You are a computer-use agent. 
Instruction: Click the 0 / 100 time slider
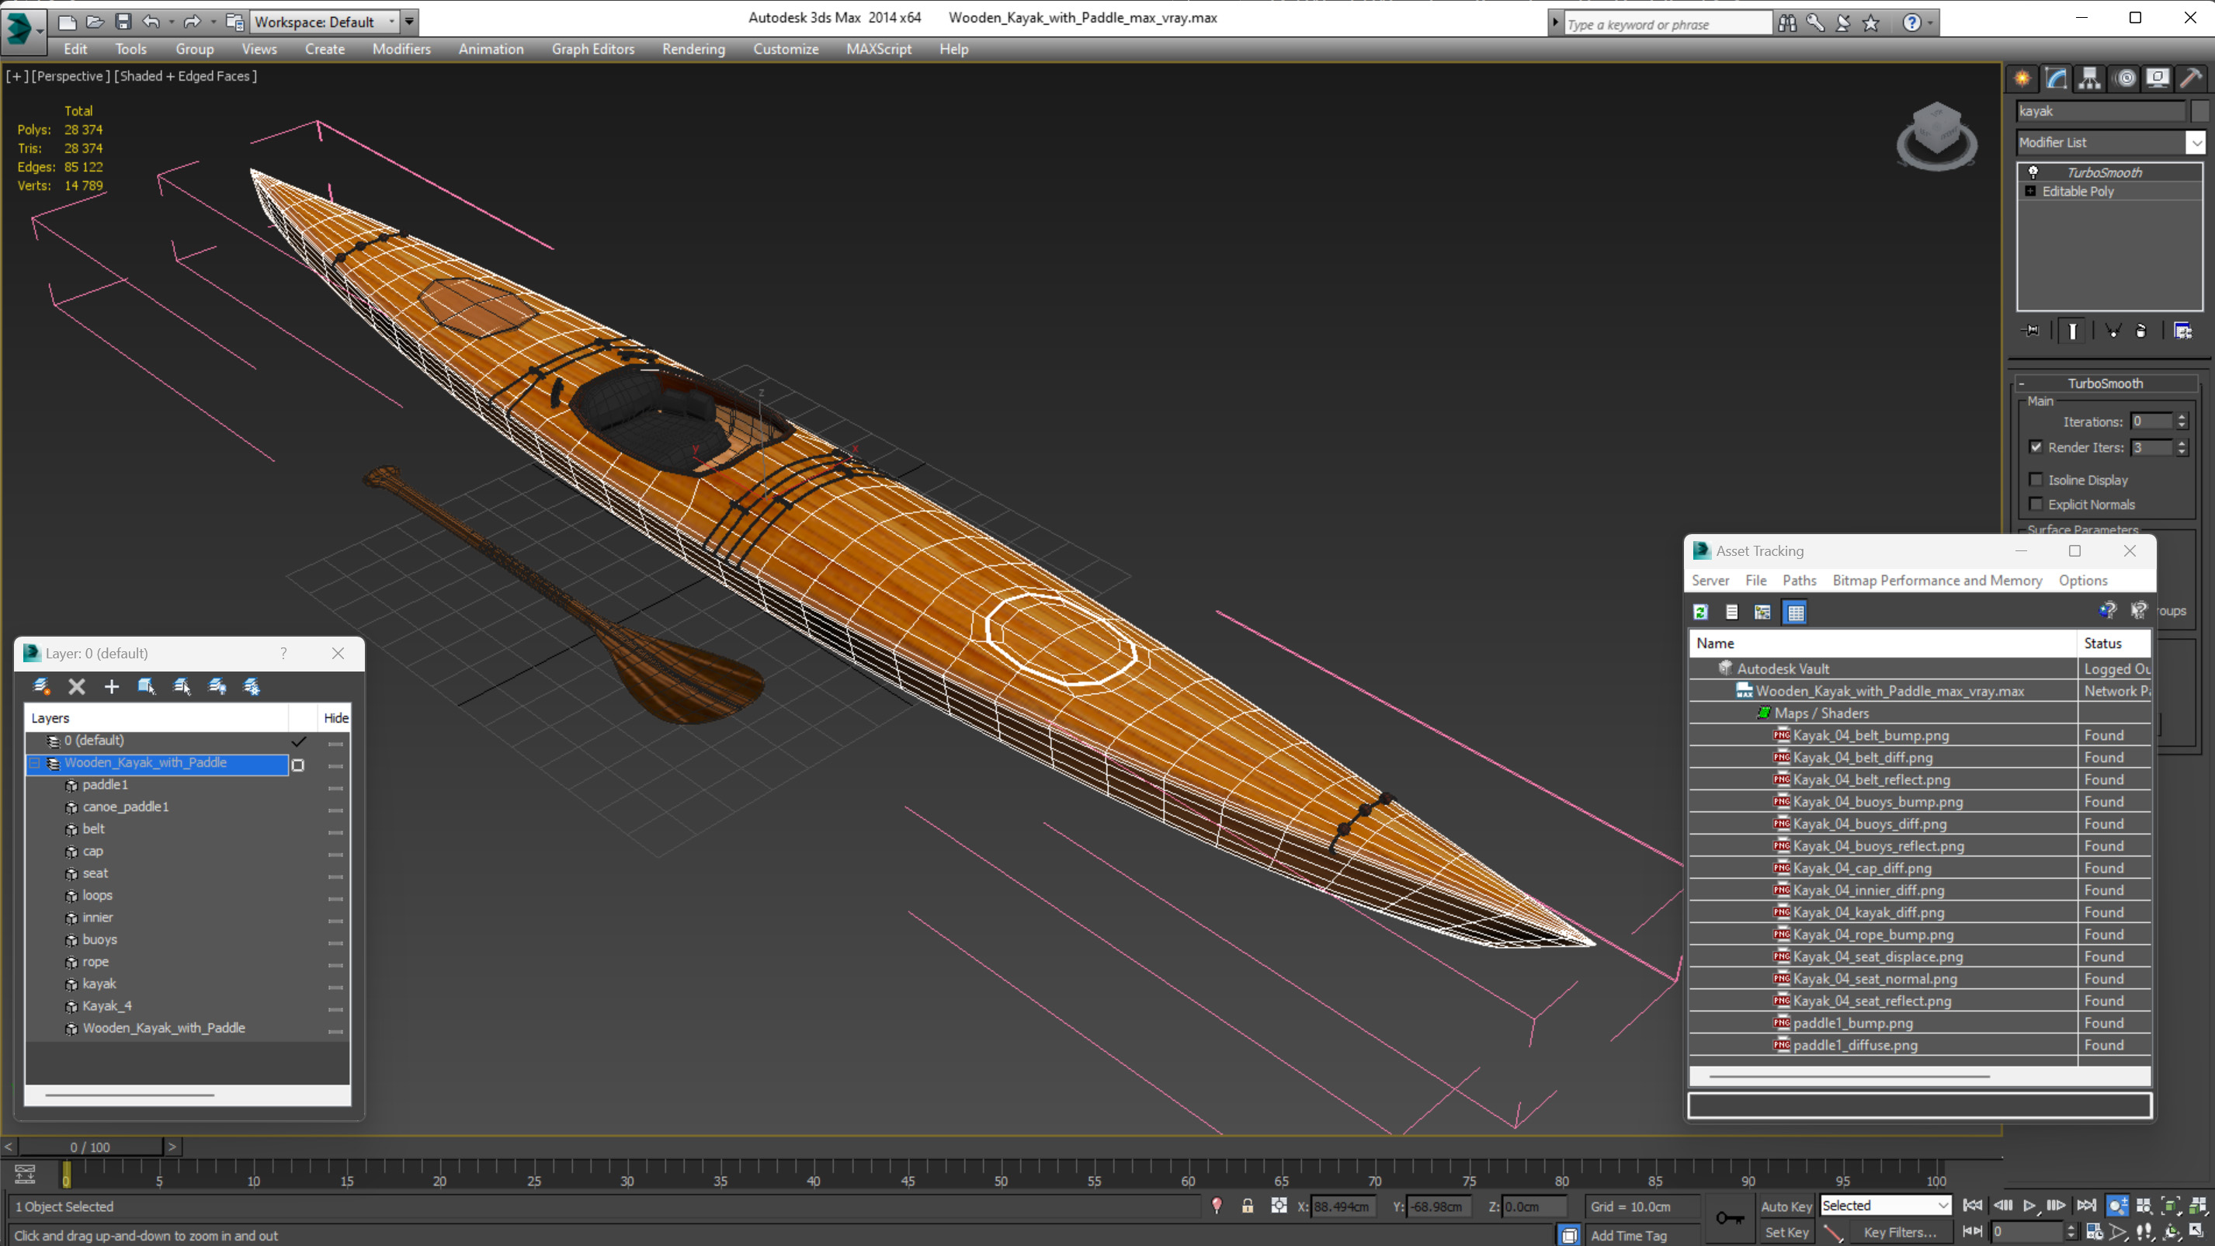[x=90, y=1147]
